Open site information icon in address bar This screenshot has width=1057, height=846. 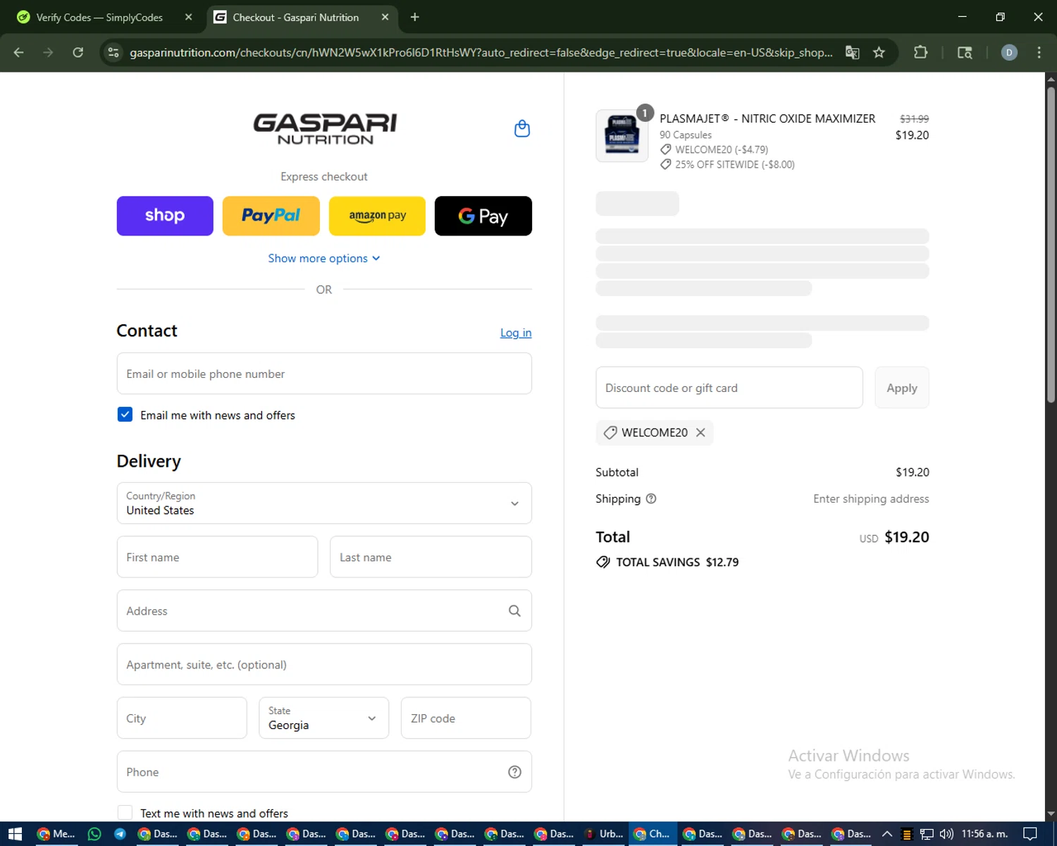click(113, 52)
